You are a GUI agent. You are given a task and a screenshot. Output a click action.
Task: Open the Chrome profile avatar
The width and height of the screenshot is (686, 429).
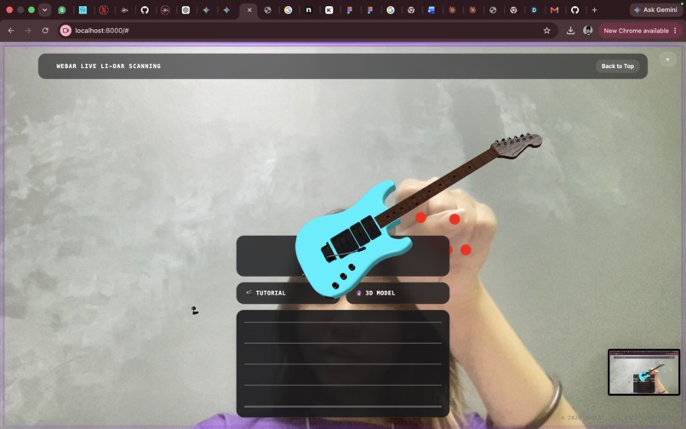(587, 31)
